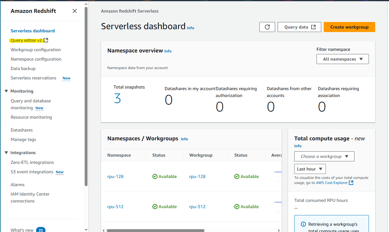The image size is (389, 232).
Task: Click the first Status column header
Action: 159,155
